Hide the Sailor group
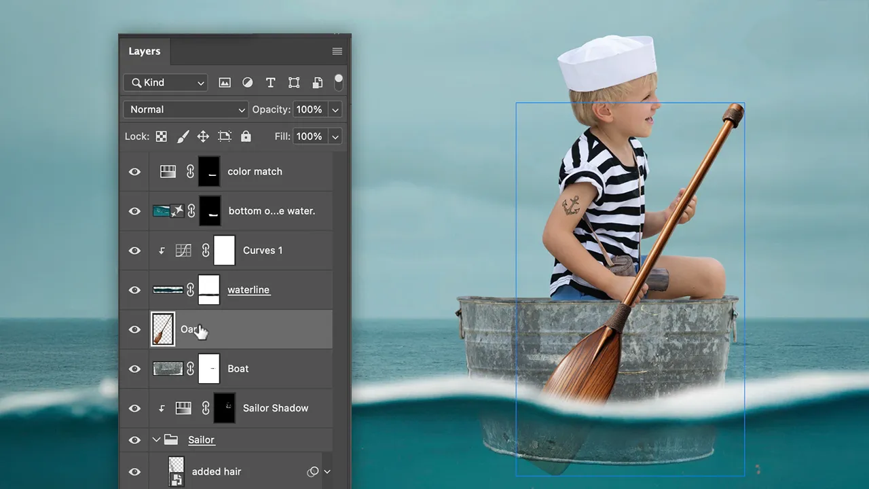Image resolution: width=869 pixels, height=489 pixels. (134, 439)
